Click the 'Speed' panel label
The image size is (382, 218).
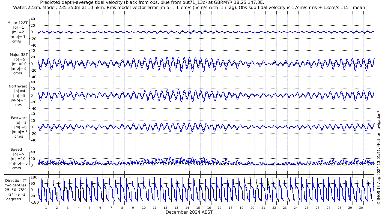[x=16, y=149]
